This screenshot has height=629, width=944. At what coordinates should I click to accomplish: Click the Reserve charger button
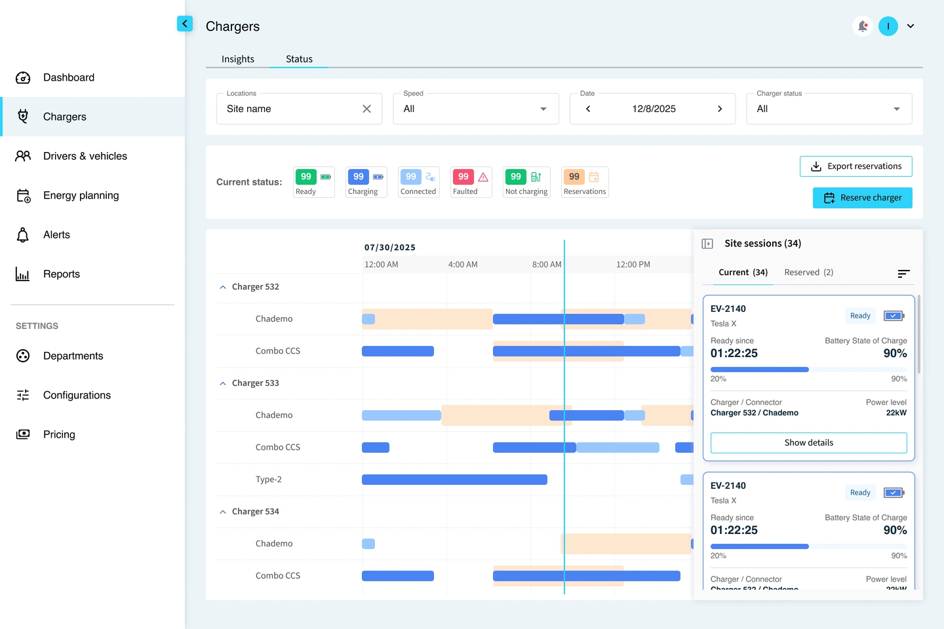(x=863, y=198)
